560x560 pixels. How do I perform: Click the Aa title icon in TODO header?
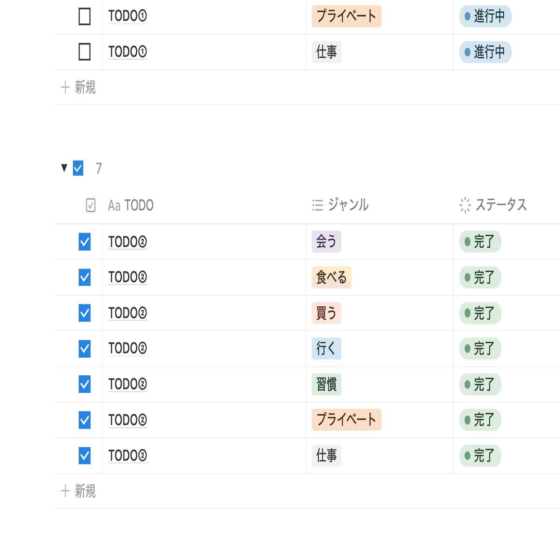point(114,206)
